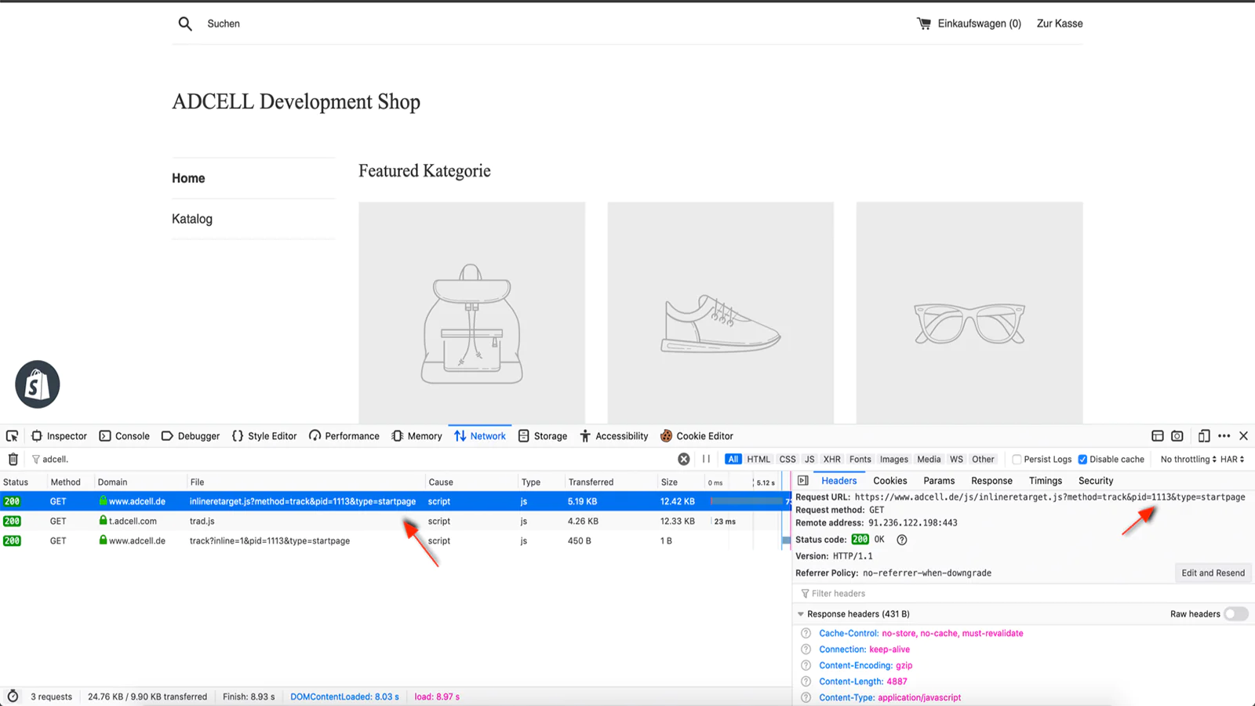Uncheck Disable cache checkbox
The image size is (1255, 706).
coord(1082,460)
